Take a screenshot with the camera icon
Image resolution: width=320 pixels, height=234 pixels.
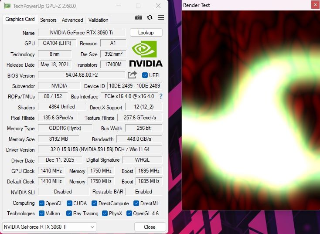(139, 17)
